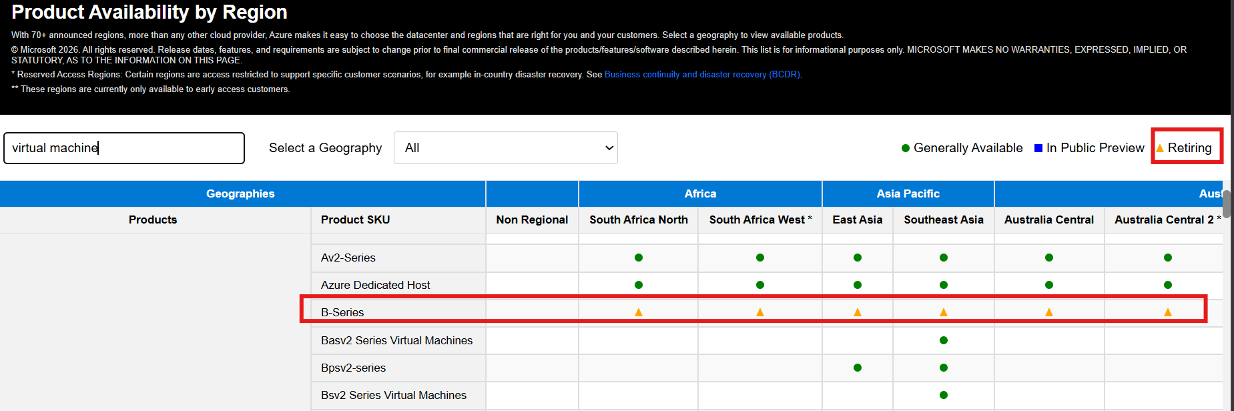The height and width of the screenshot is (411, 1234).
Task: Click the Basv2 Series Virtual Machines SKU cell
Action: coord(398,340)
